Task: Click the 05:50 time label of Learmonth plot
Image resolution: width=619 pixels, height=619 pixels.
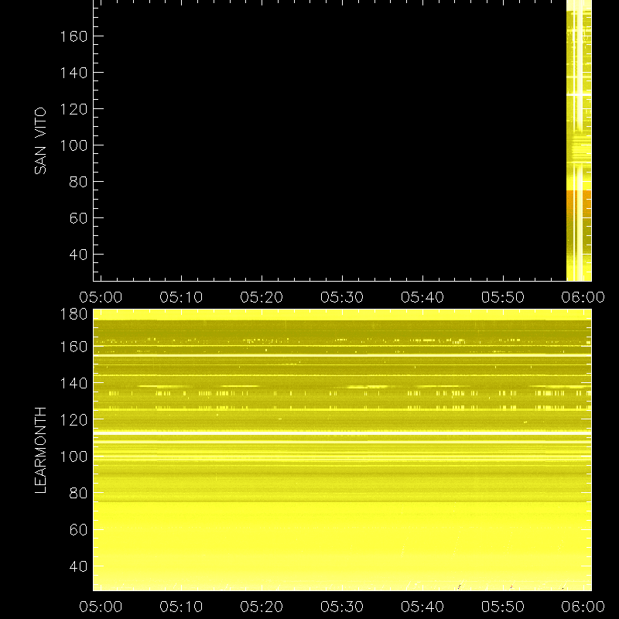Action: pos(503,607)
